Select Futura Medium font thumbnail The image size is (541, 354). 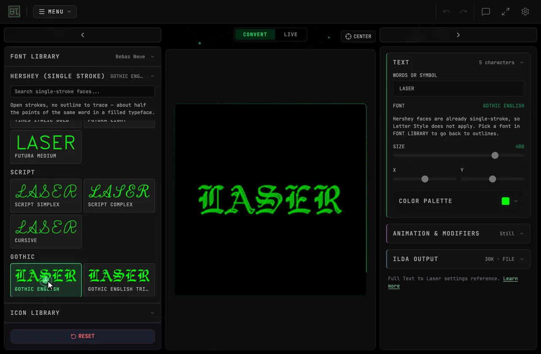coord(46,147)
